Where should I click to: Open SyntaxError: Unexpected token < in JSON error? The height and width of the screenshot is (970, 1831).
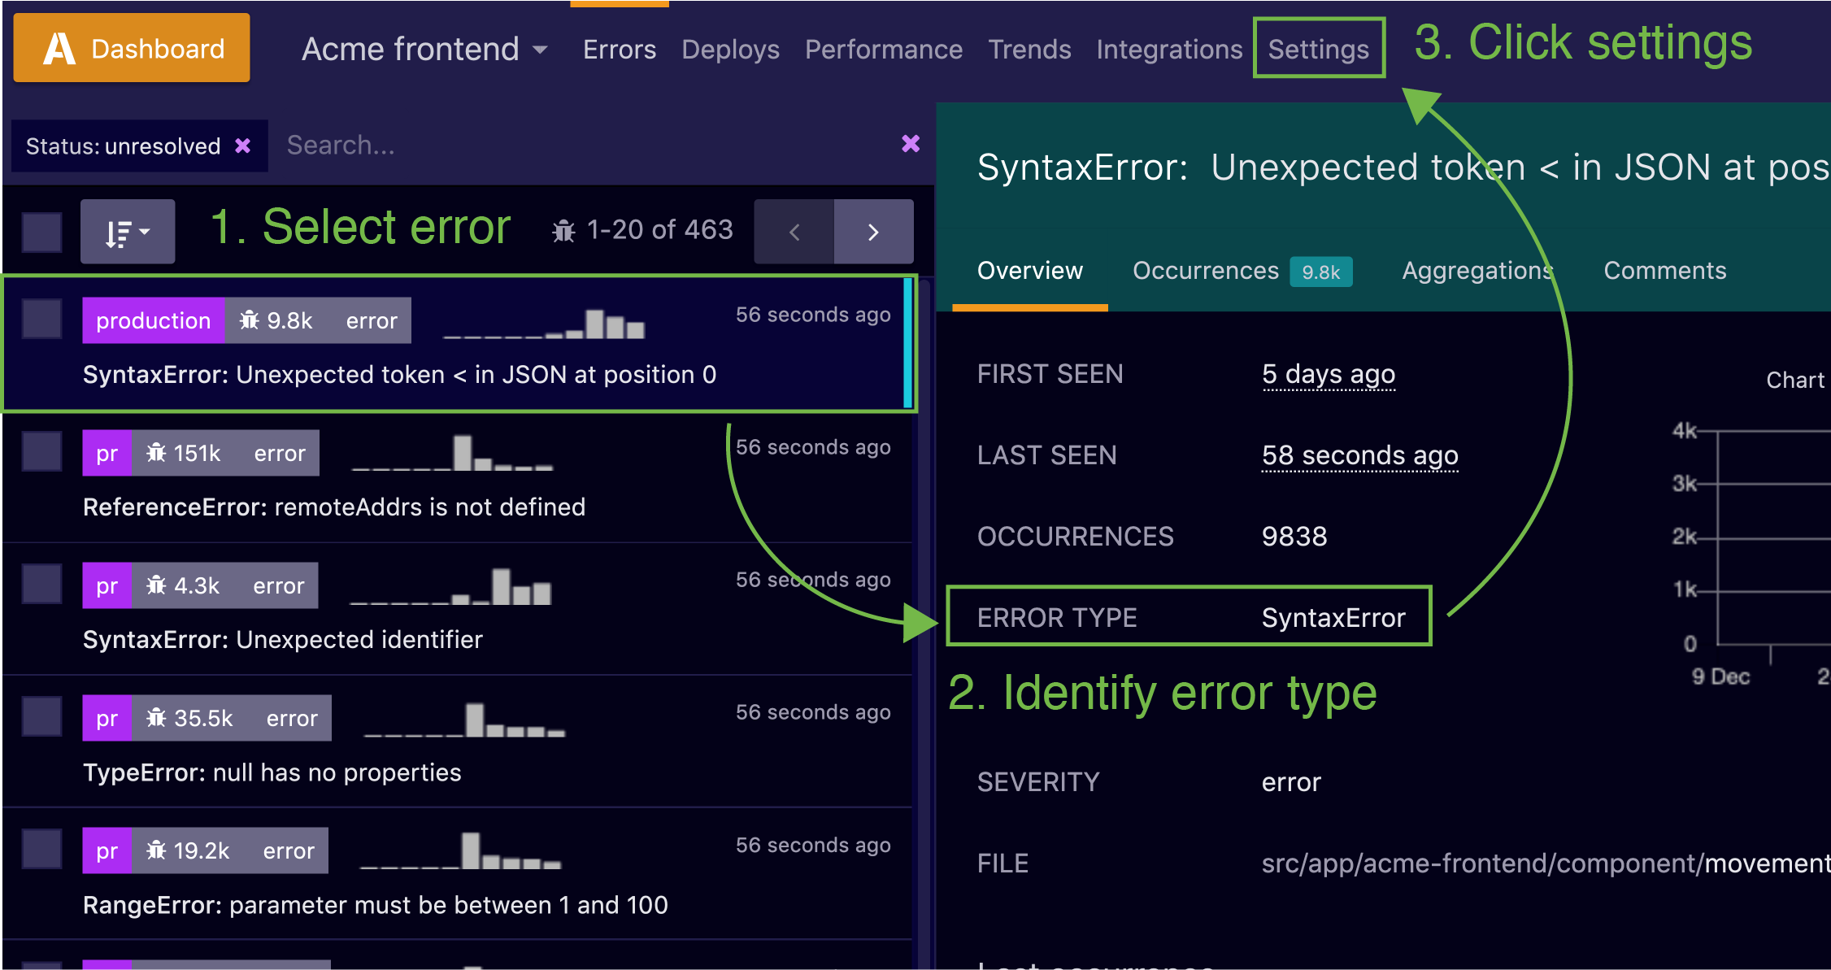click(x=399, y=374)
